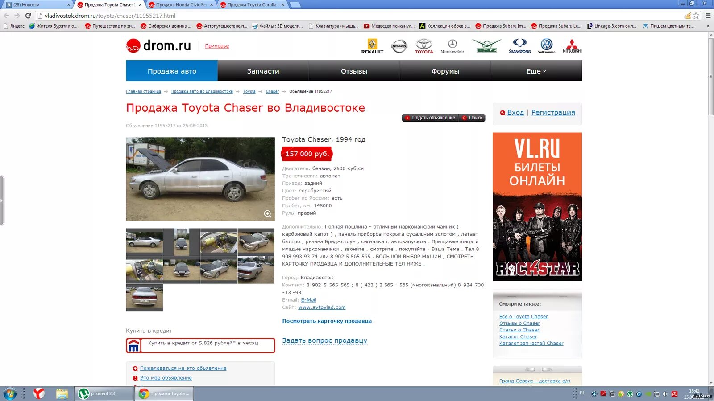This screenshot has height=401, width=714.
Task: Click Это мое объявление link
Action: [166, 378]
